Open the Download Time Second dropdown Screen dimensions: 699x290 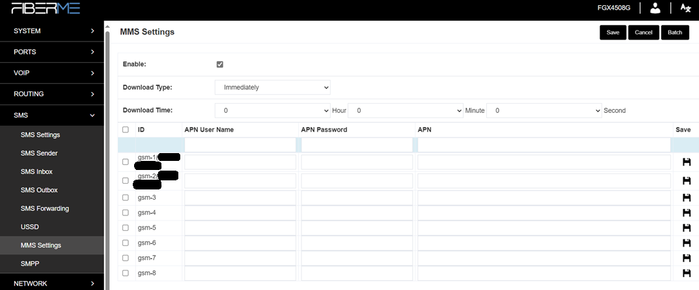[544, 110]
